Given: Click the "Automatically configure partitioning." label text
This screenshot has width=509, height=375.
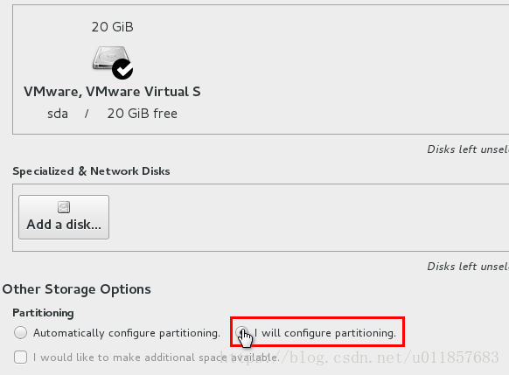Looking at the screenshot, I should click(x=127, y=333).
